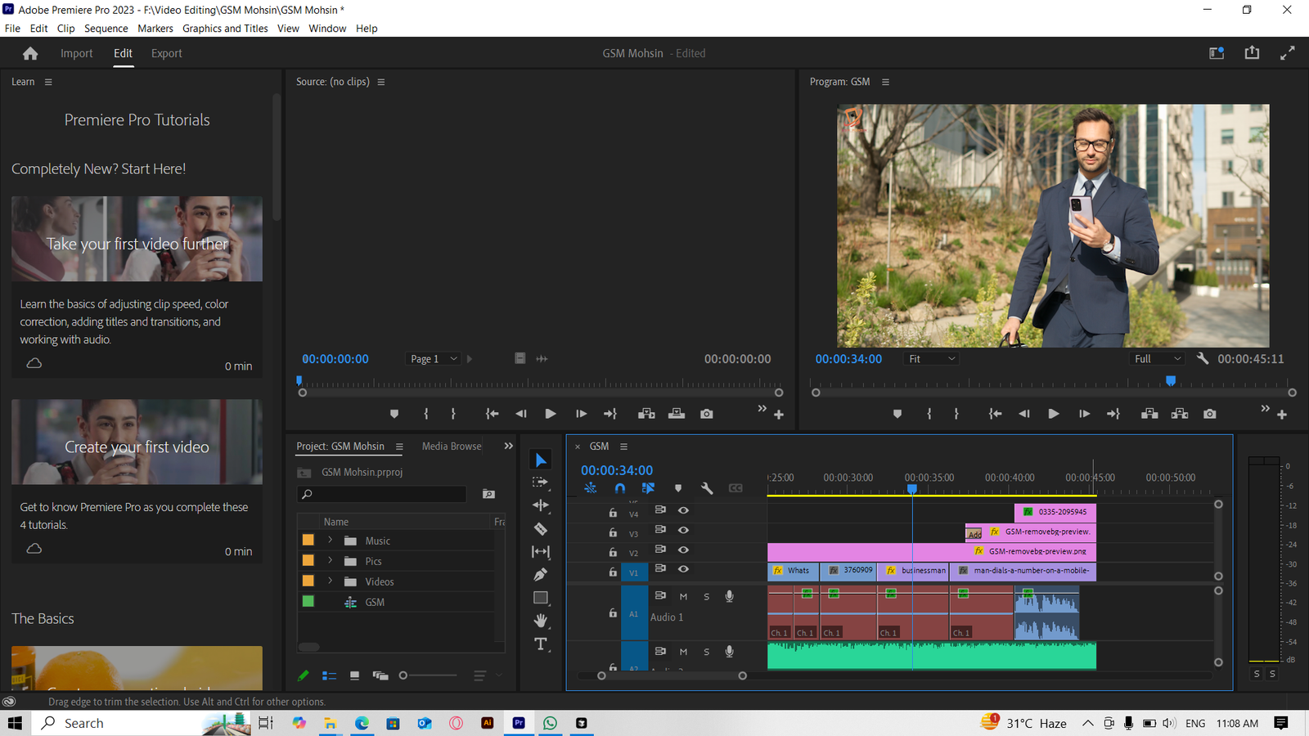Step forward one frame in Program

point(1084,415)
